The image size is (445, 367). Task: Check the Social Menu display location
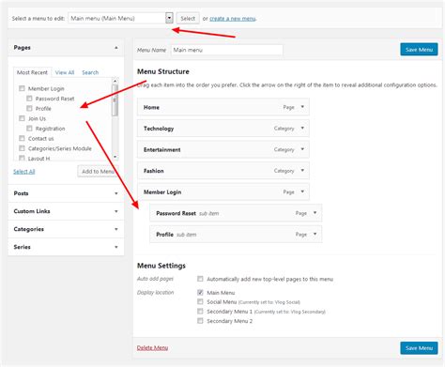pyautogui.click(x=200, y=301)
